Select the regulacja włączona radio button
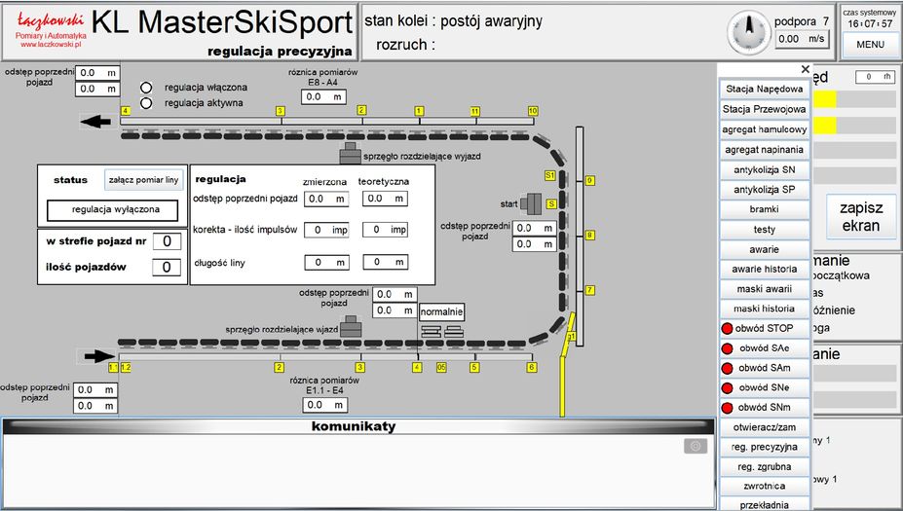The height and width of the screenshot is (511, 903). pyautogui.click(x=146, y=88)
